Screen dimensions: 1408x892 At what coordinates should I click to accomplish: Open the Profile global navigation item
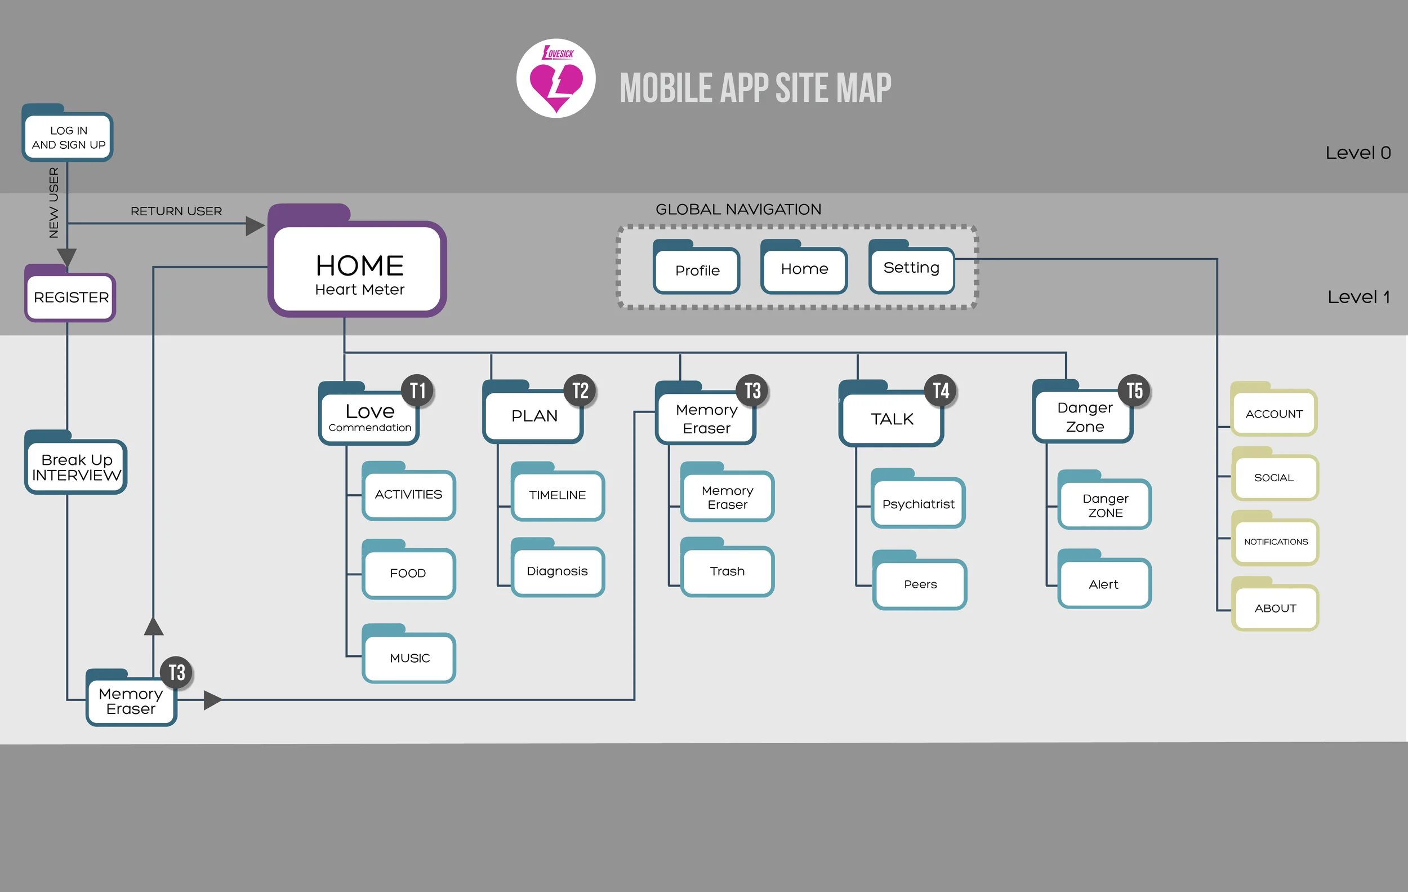click(x=697, y=270)
